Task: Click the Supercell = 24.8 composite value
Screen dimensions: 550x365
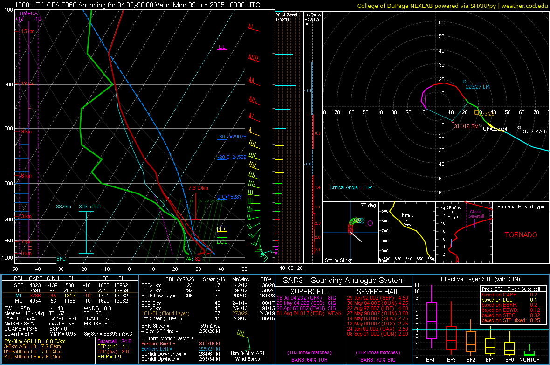Action: click(x=114, y=341)
